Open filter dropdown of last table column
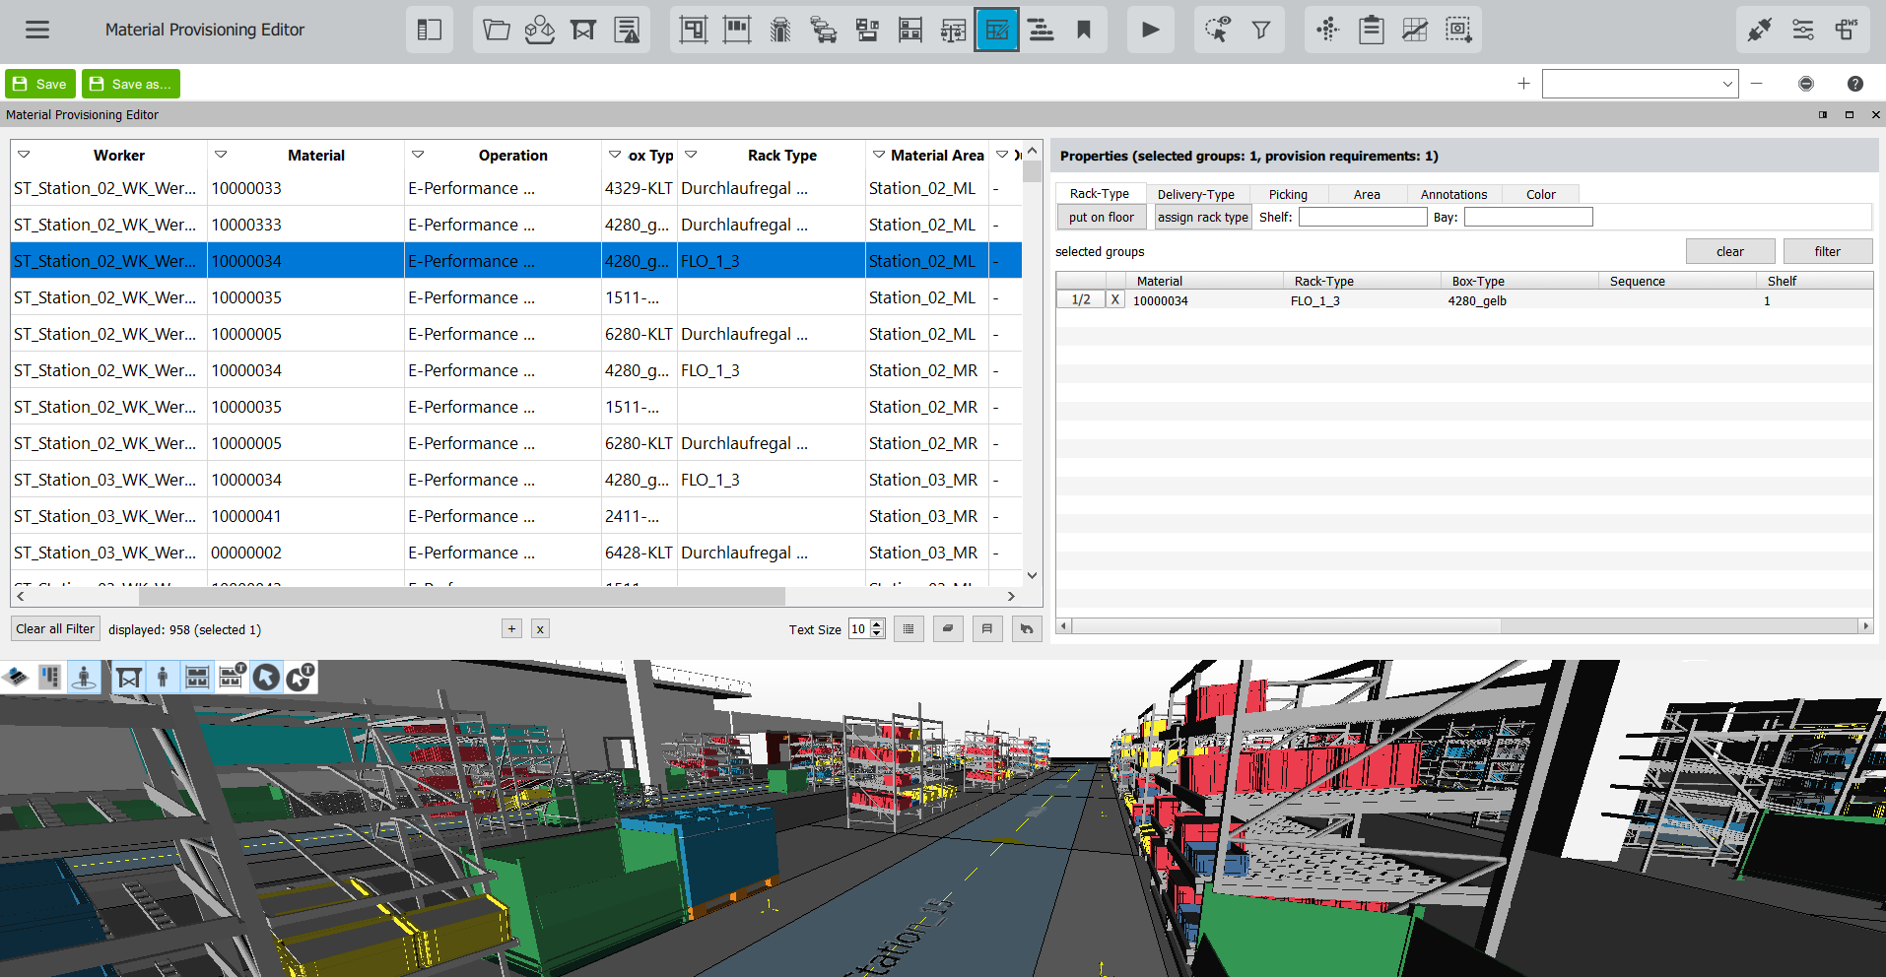The width and height of the screenshot is (1886, 977). click(1002, 155)
